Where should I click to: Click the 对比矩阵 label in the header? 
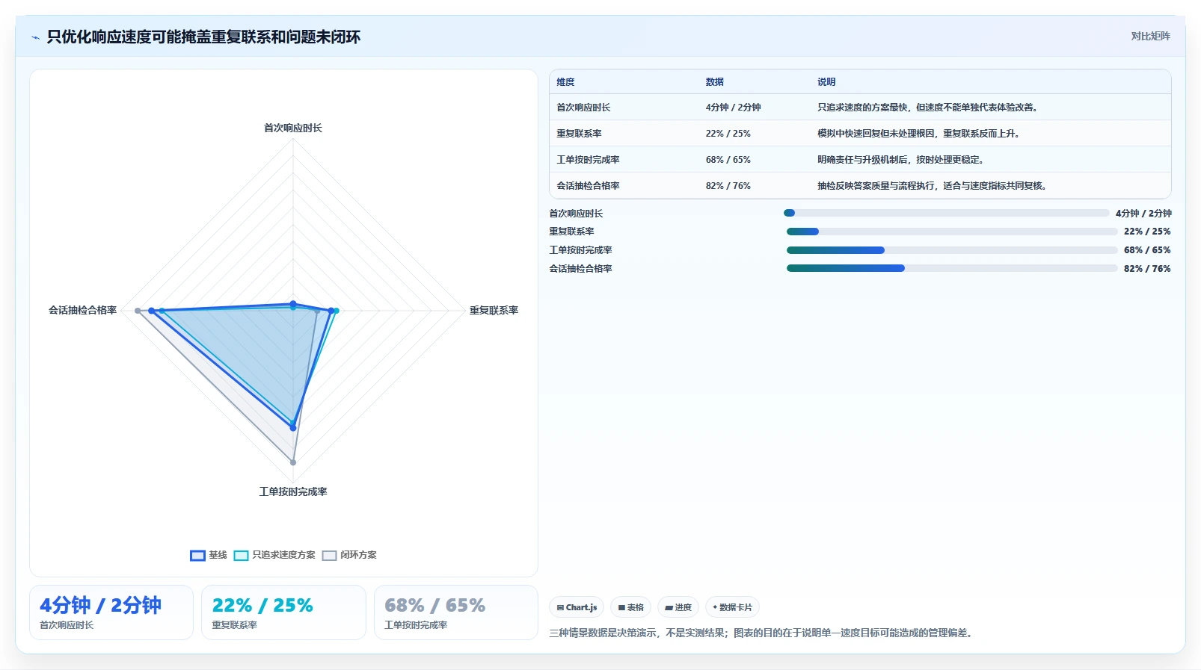click(x=1150, y=36)
